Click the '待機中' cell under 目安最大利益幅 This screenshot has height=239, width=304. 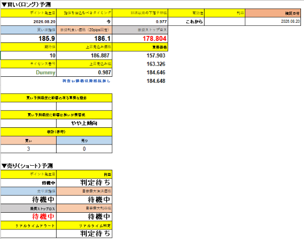pos(84,217)
